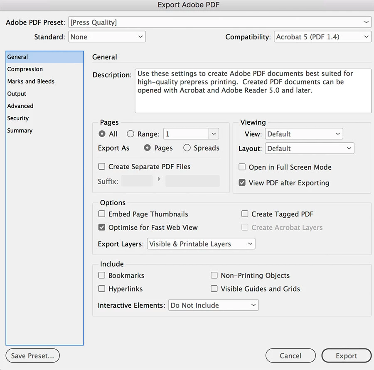Open the Compatibility dropdown

point(322,37)
